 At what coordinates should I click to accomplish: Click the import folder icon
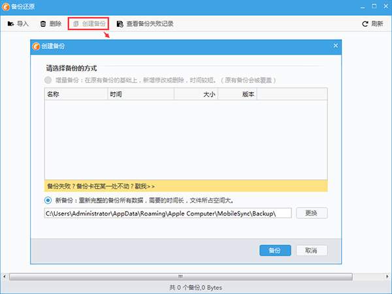coord(10,24)
